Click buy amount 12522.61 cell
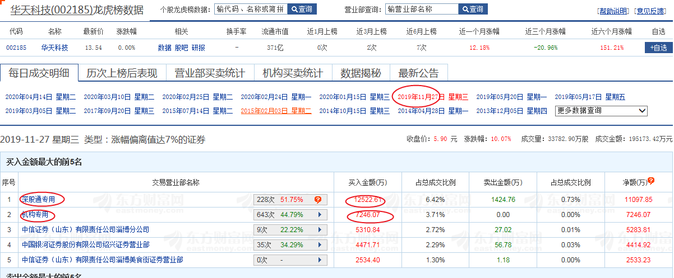The width and height of the screenshot is (674, 278). tap(368, 199)
